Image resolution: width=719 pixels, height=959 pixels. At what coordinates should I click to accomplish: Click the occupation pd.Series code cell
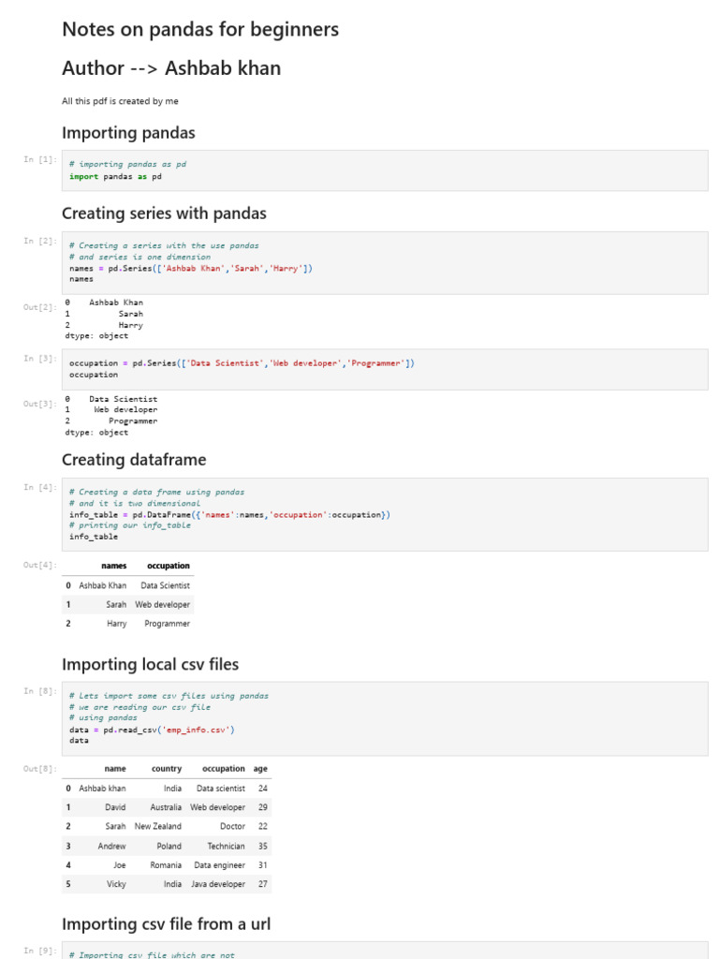(x=384, y=369)
